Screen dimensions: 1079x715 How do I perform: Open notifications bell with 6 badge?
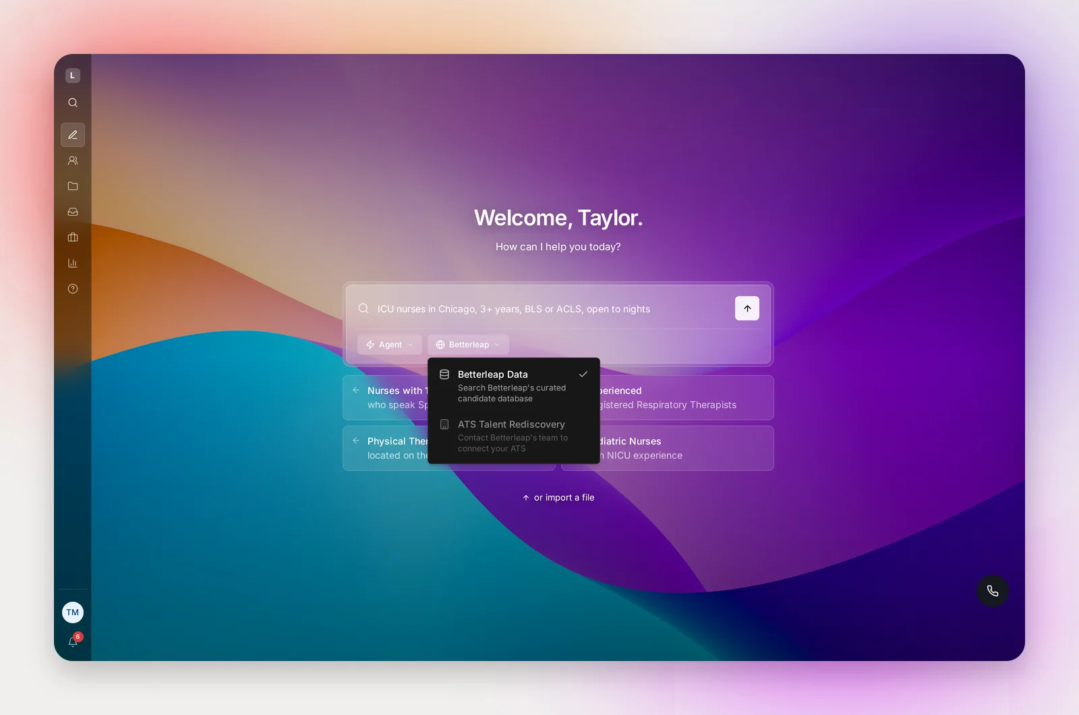coord(74,641)
